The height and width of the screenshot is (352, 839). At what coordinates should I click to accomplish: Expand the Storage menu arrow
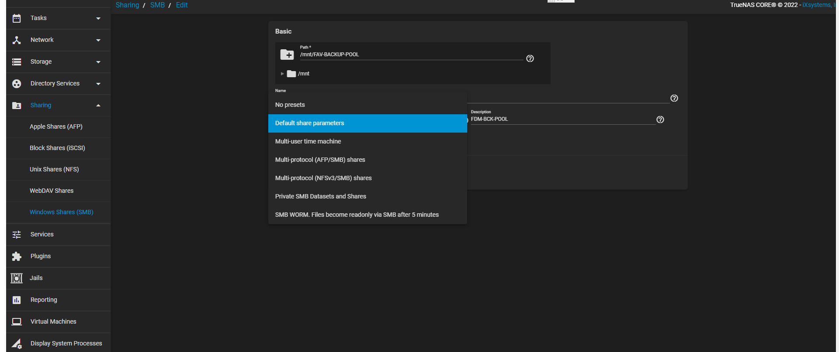click(98, 62)
